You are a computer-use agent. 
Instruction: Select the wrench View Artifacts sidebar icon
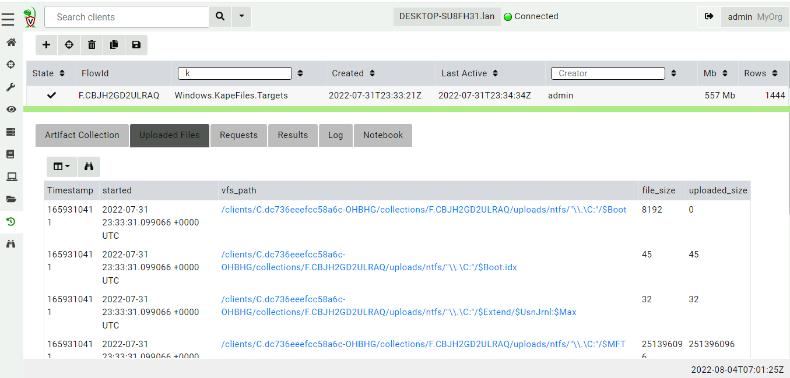[10, 87]
